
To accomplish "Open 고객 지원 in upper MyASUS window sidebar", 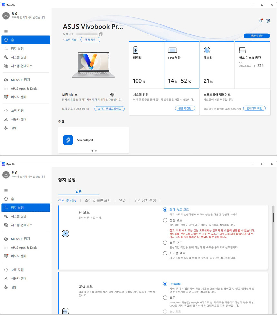I will [x=26, y=110].
